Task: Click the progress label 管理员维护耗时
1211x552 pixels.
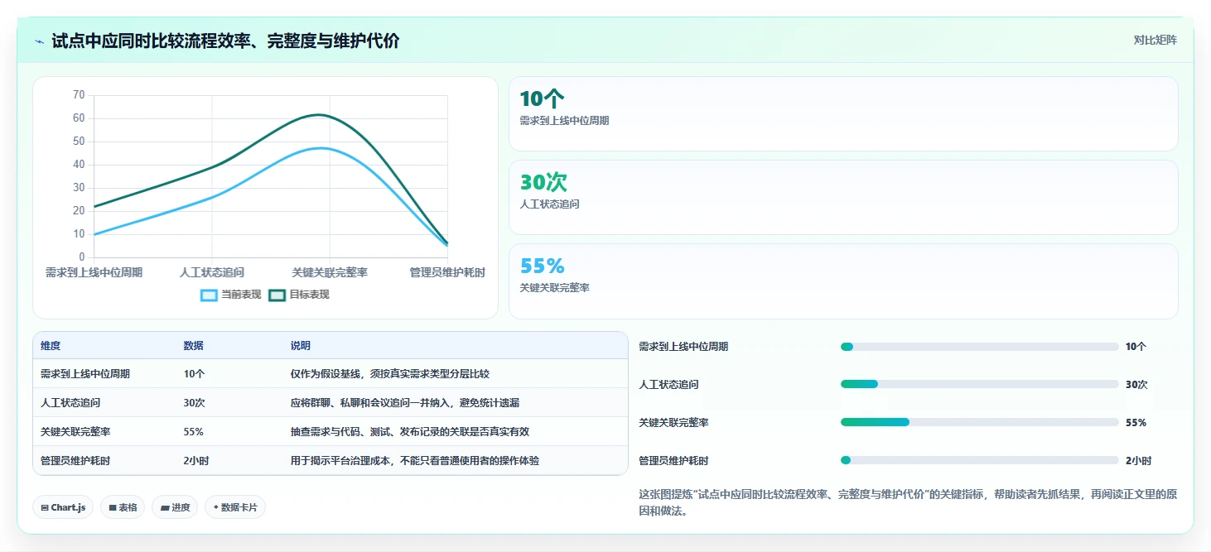Action: [673, 461]
